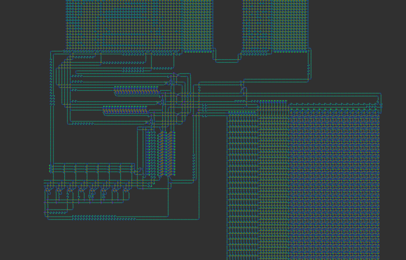Select the leftmost cell in the bottom-left row
The height and width of the screenshot is (260, 406).
click(48, 195)
